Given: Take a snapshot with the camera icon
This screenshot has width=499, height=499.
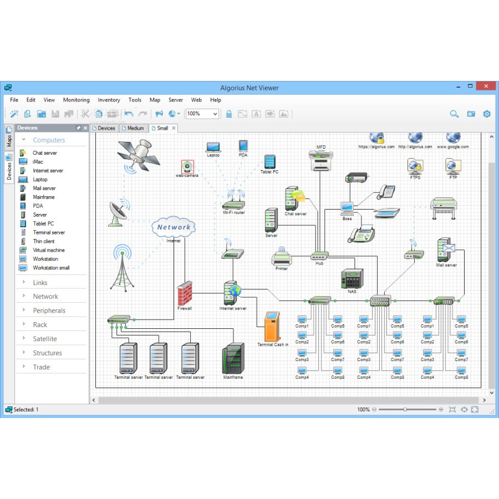Looking at the screenshot, I should (471, 114).
